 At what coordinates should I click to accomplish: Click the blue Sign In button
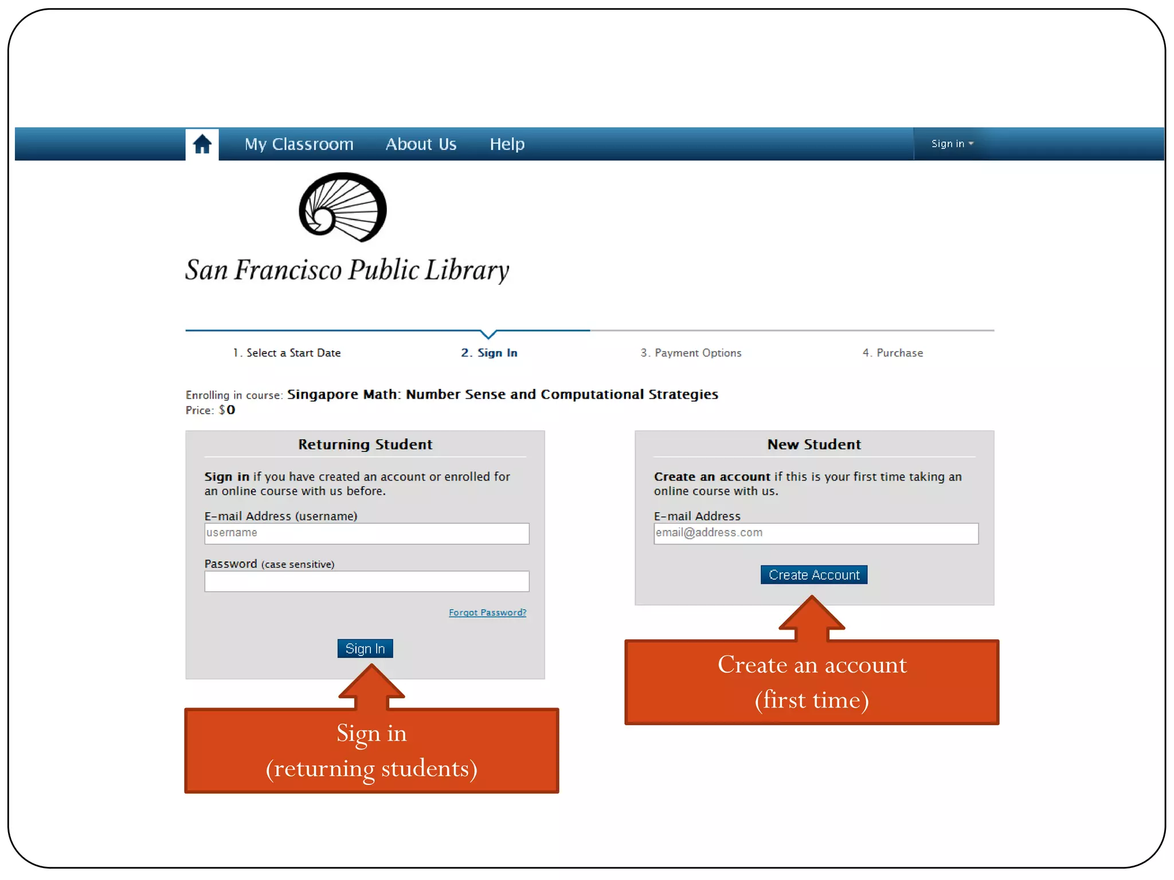coord(365,649)
